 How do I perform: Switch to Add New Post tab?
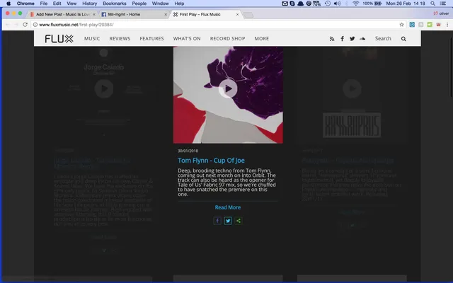click(62, 14)
